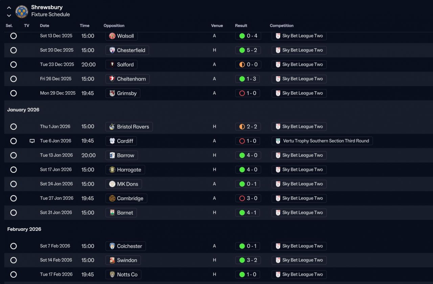
Task: Click the Shrewsbury club crest icon
Action: click(x=22, y=11)
